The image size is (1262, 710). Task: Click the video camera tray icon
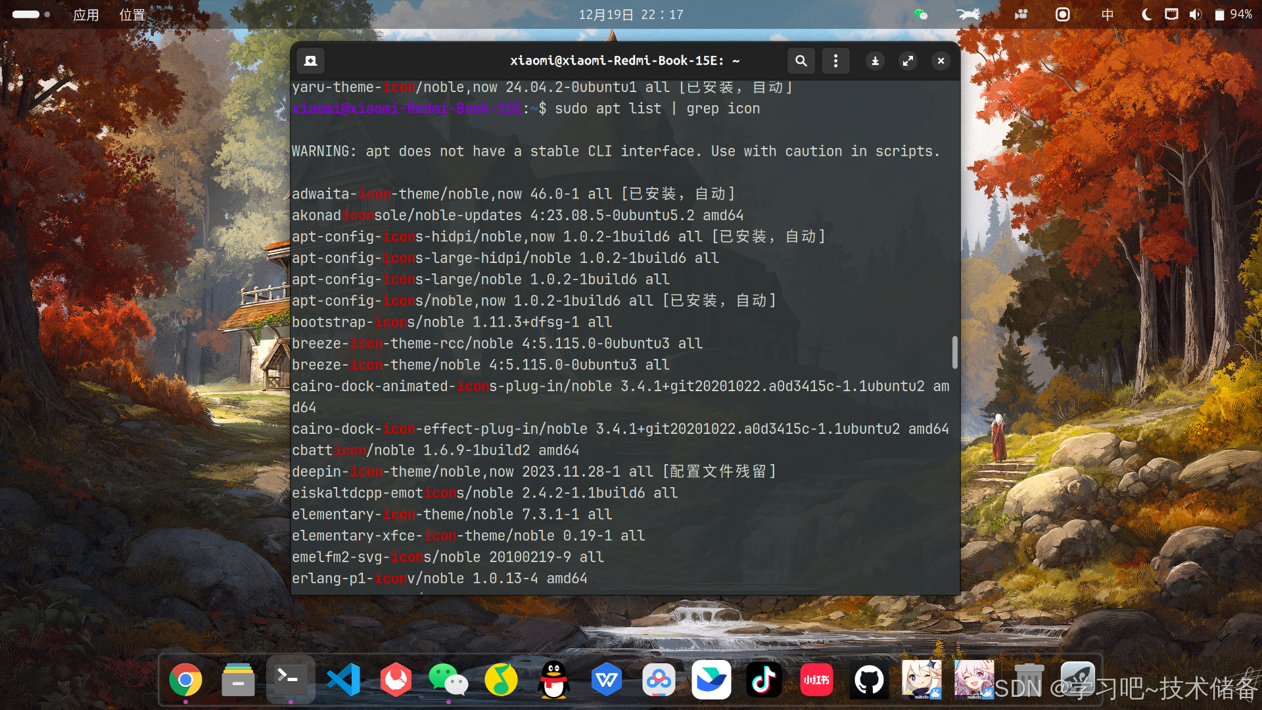(x=1021, y=14)
